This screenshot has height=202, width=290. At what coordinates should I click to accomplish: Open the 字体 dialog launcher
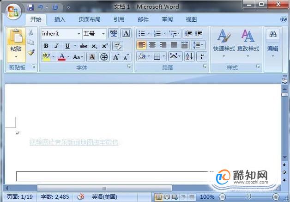pos(129,67)
